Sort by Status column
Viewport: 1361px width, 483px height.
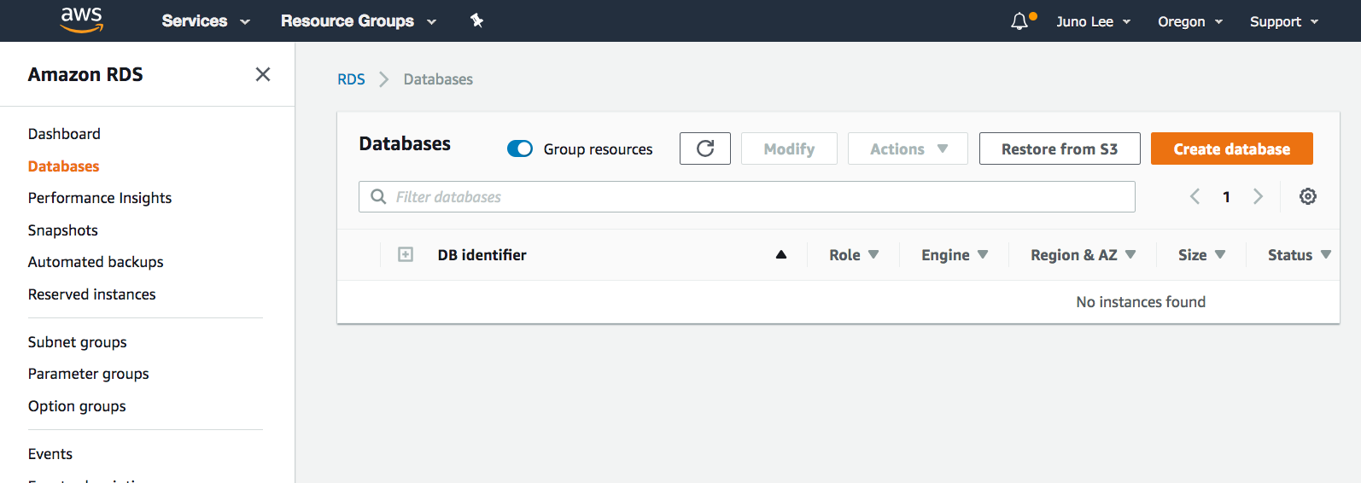[1299, 254]
